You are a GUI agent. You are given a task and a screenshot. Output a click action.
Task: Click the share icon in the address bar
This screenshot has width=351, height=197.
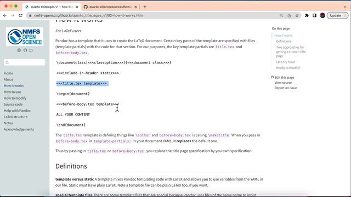(x=289, y=15)
